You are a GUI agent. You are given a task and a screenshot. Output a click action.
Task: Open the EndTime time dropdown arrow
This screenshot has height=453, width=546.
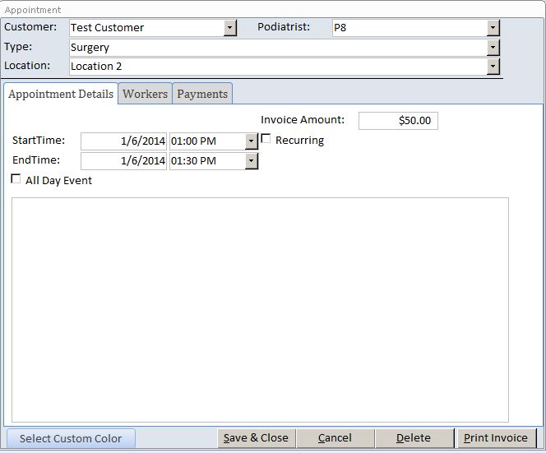[x=251, y=161]
